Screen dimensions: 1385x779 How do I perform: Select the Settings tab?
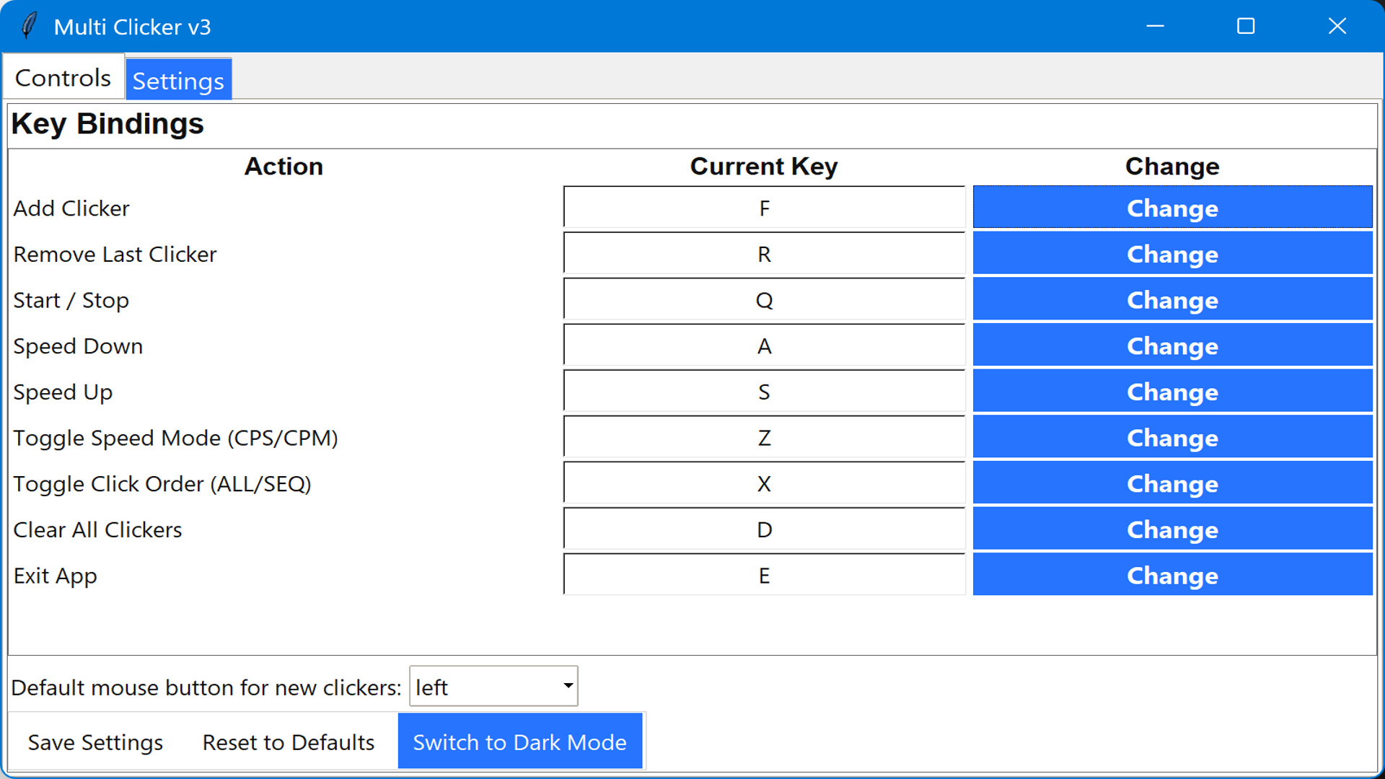(177, 80)
